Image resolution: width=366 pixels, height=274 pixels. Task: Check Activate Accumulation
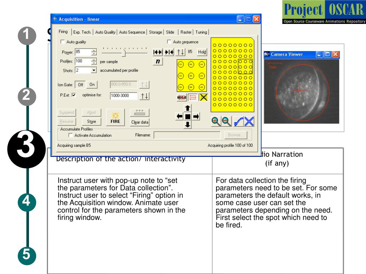[x=70, y=135]
